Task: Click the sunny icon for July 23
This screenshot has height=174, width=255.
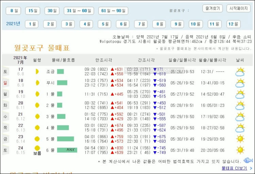Action: point(240,139)
